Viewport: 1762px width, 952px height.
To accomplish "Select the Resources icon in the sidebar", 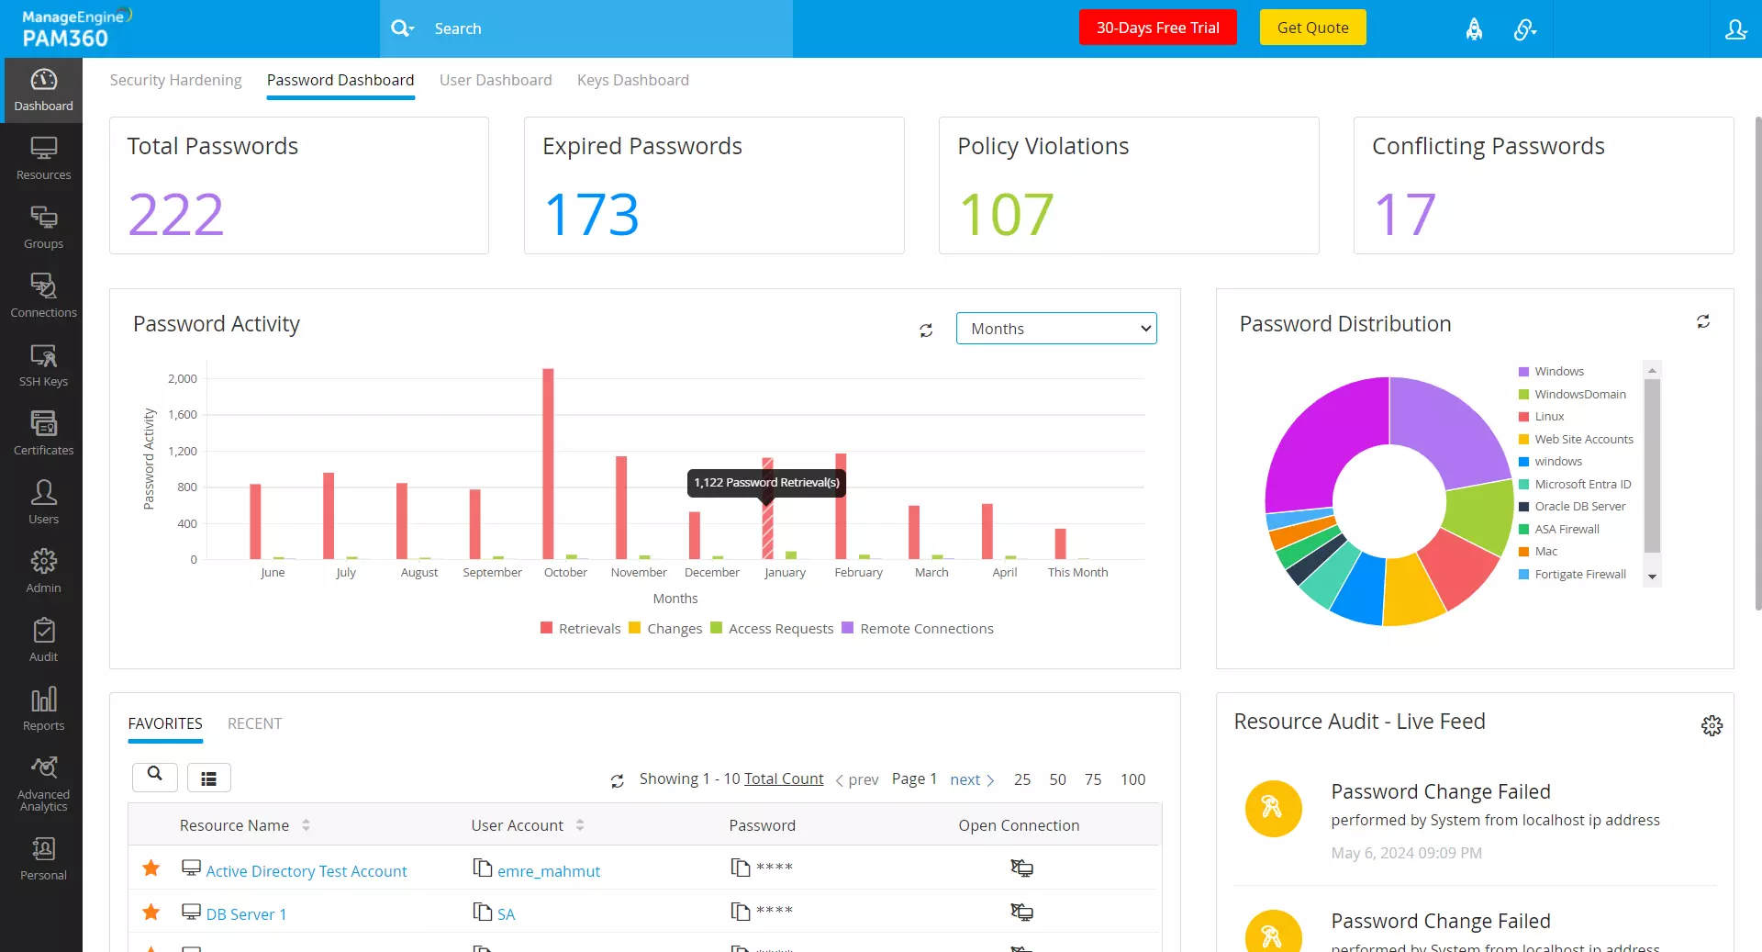I will (x=42, y=158).
